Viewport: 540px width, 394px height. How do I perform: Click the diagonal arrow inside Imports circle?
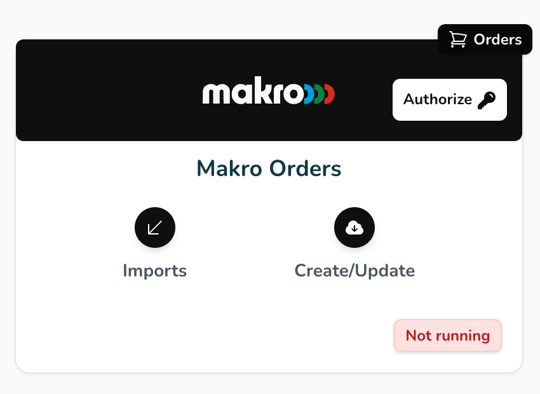155,228
